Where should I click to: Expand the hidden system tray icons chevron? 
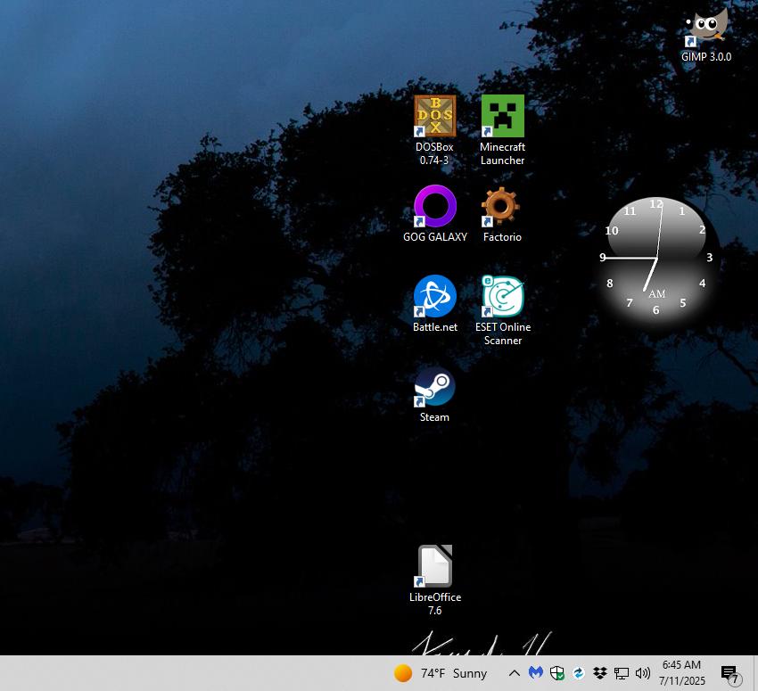click(515, 672)
